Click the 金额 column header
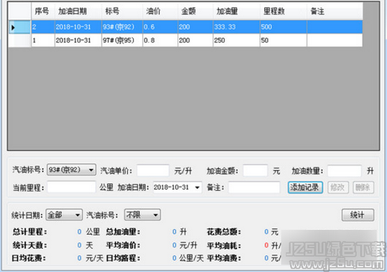387x272 pixels. point(196,11)
